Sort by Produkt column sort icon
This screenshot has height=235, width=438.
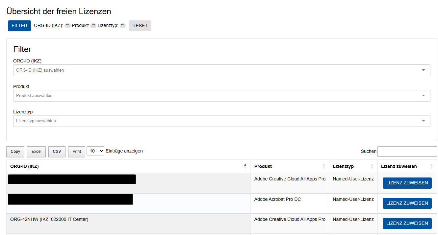[323, 166]
